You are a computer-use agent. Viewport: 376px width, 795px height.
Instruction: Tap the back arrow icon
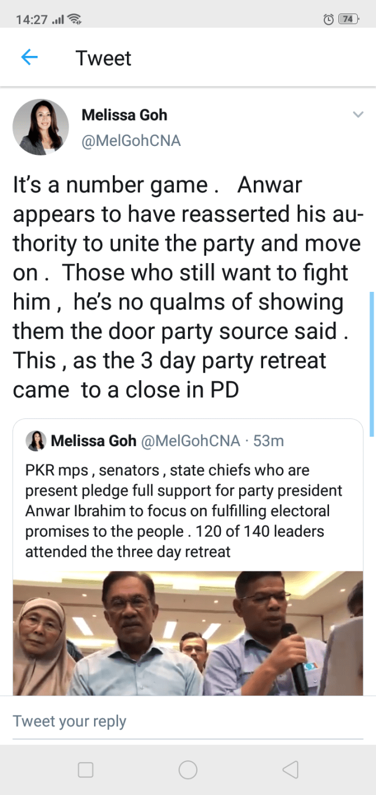[x=29, y=58]
